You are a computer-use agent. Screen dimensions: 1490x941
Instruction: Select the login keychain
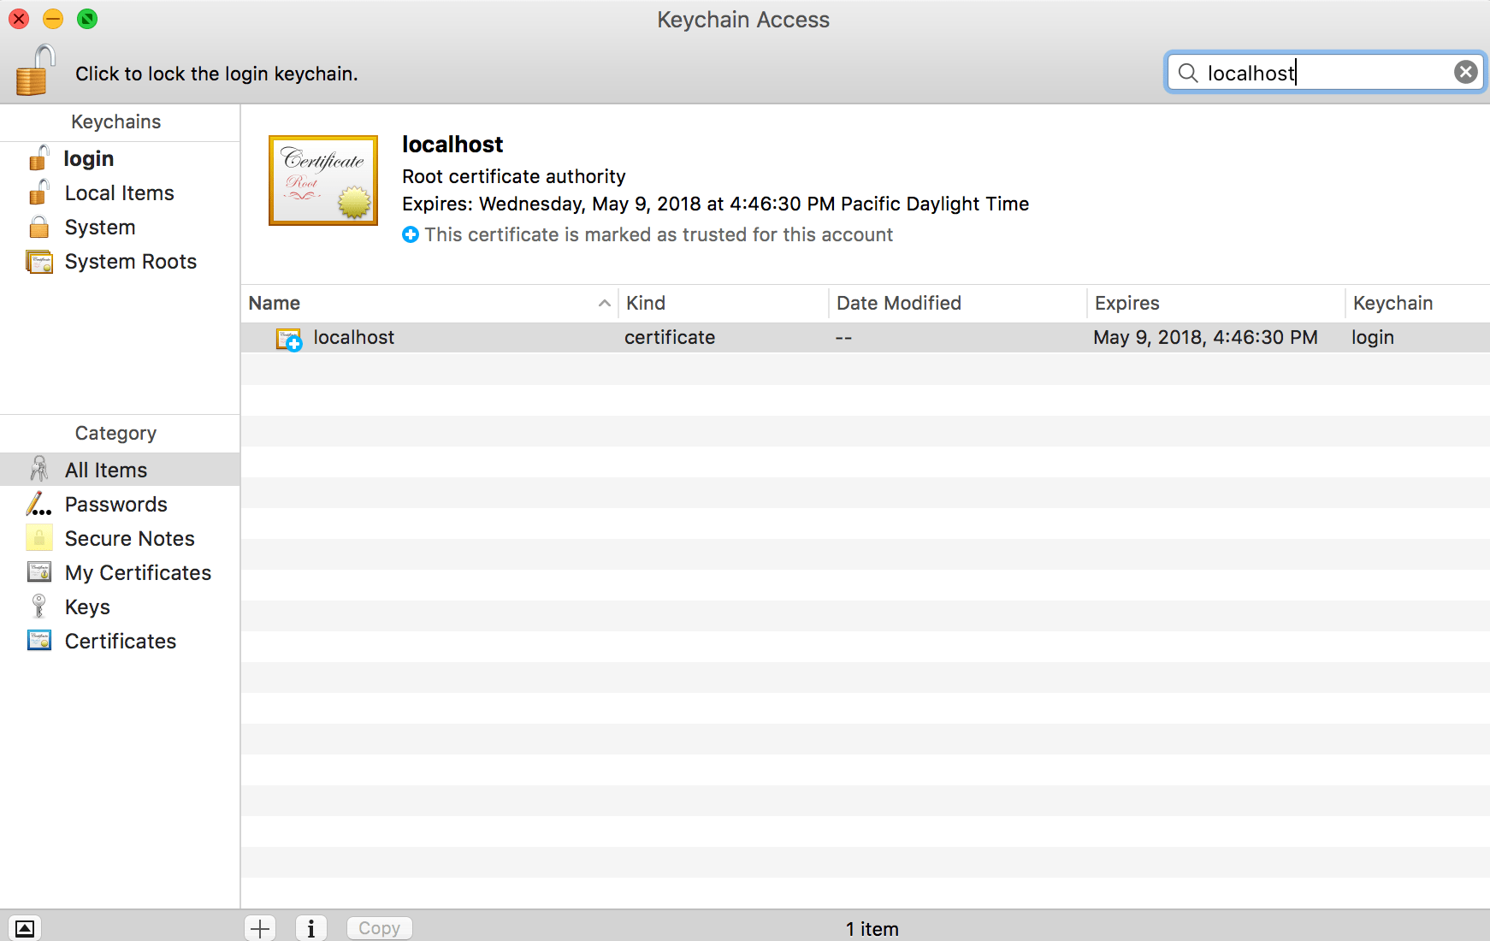(x=120, y=158)
